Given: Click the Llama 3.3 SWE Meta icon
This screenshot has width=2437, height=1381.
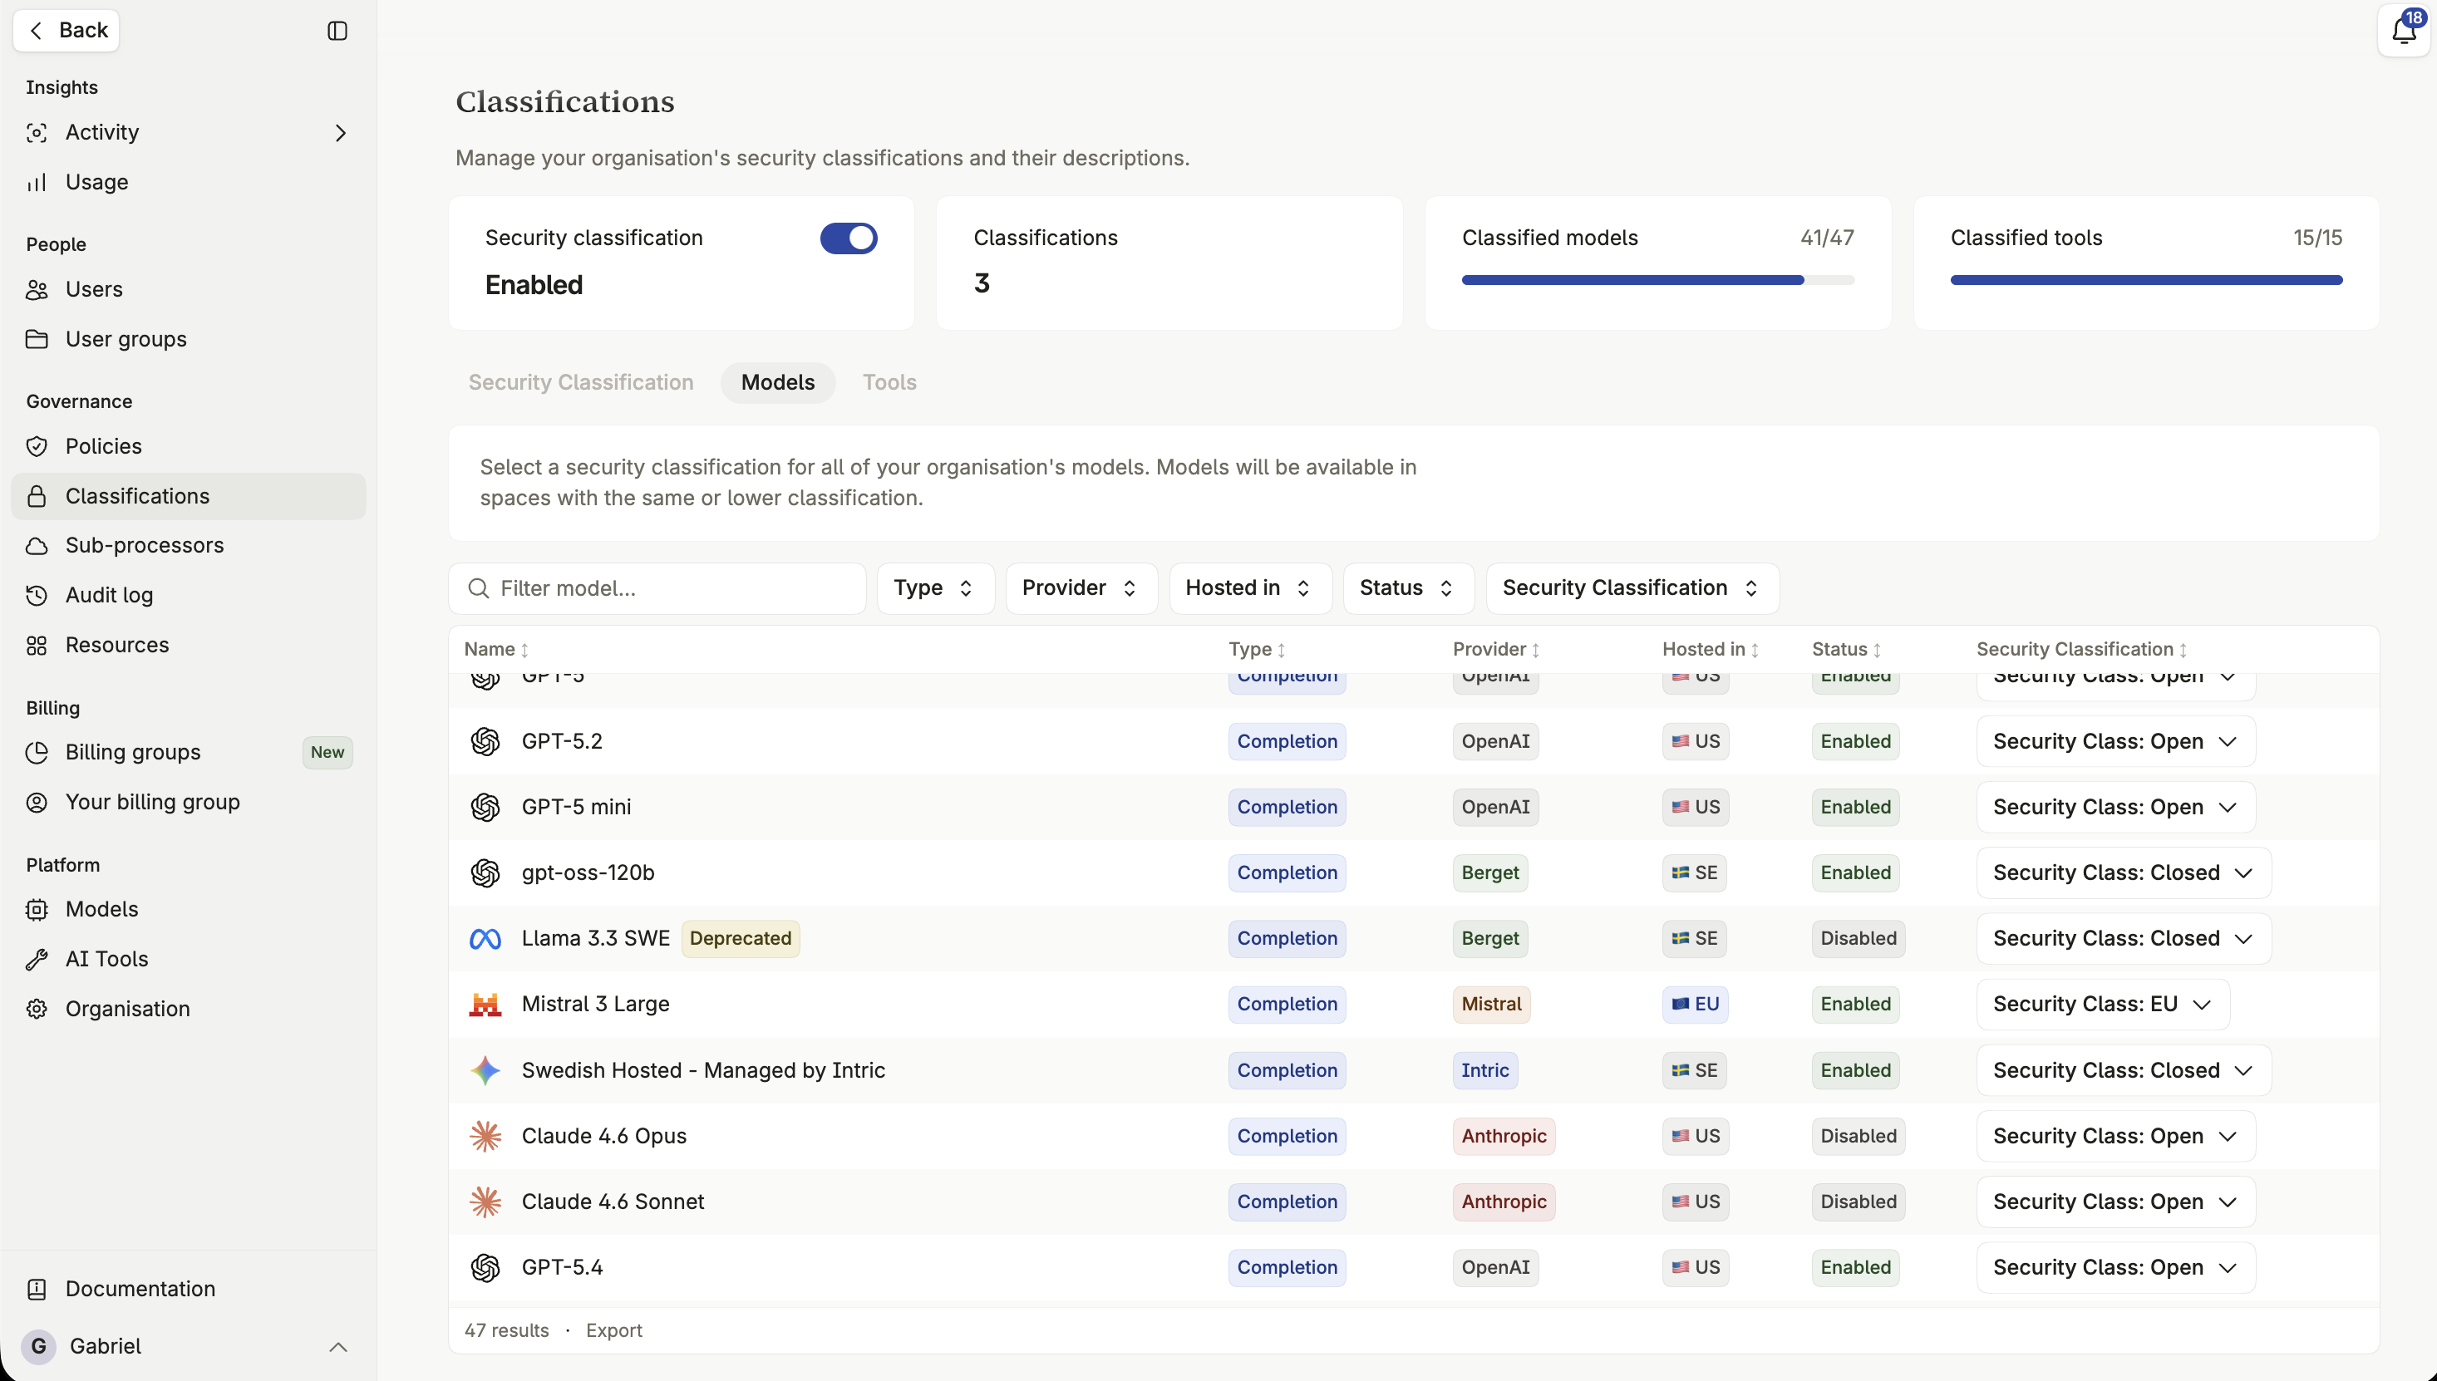Looking at the screenshot, I should click(x=485, y=939).
